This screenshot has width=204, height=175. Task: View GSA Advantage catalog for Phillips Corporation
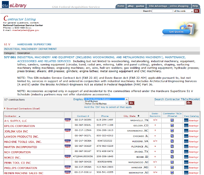pyautogui.click(x=191, y=168)
